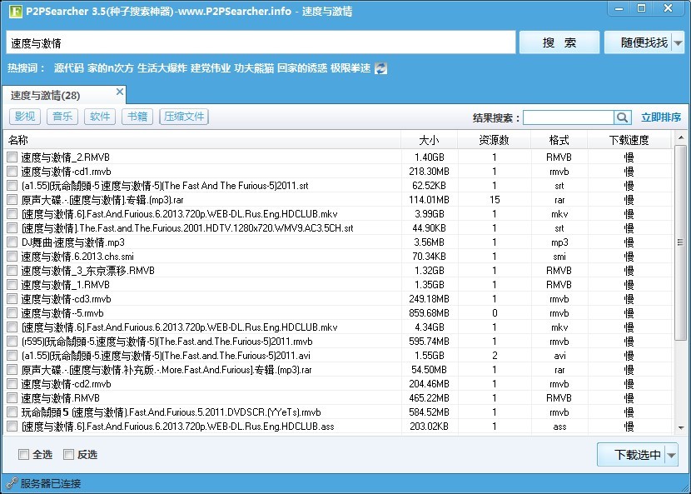Close the 速度与激情(28) results tab
Viewport: 691px width, 494px height.
pos(120,91)
